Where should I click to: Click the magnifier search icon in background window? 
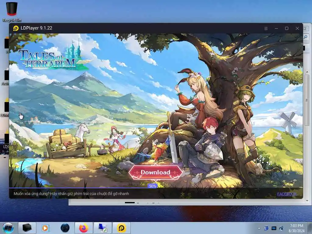[x=306, y=37]
